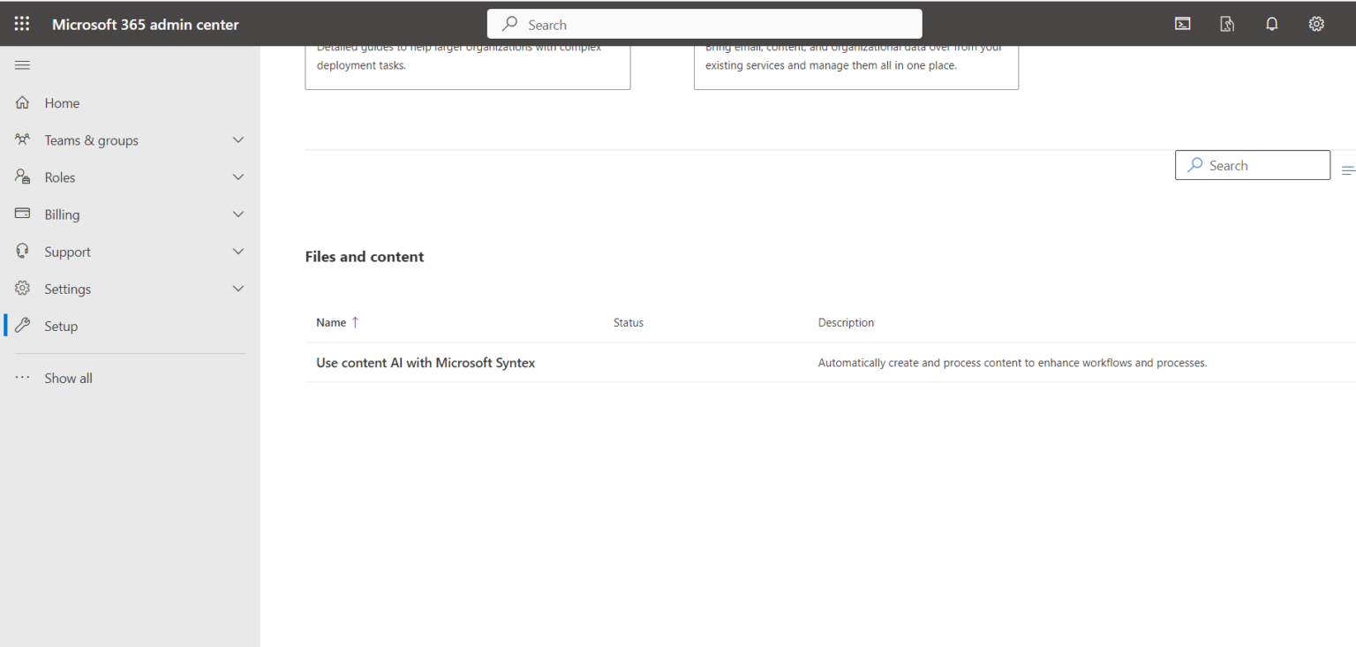The width and height of the screenshot is (1356, 647).
Task: Click the Home house icon in the sidebar
Action: click(21, 102)
